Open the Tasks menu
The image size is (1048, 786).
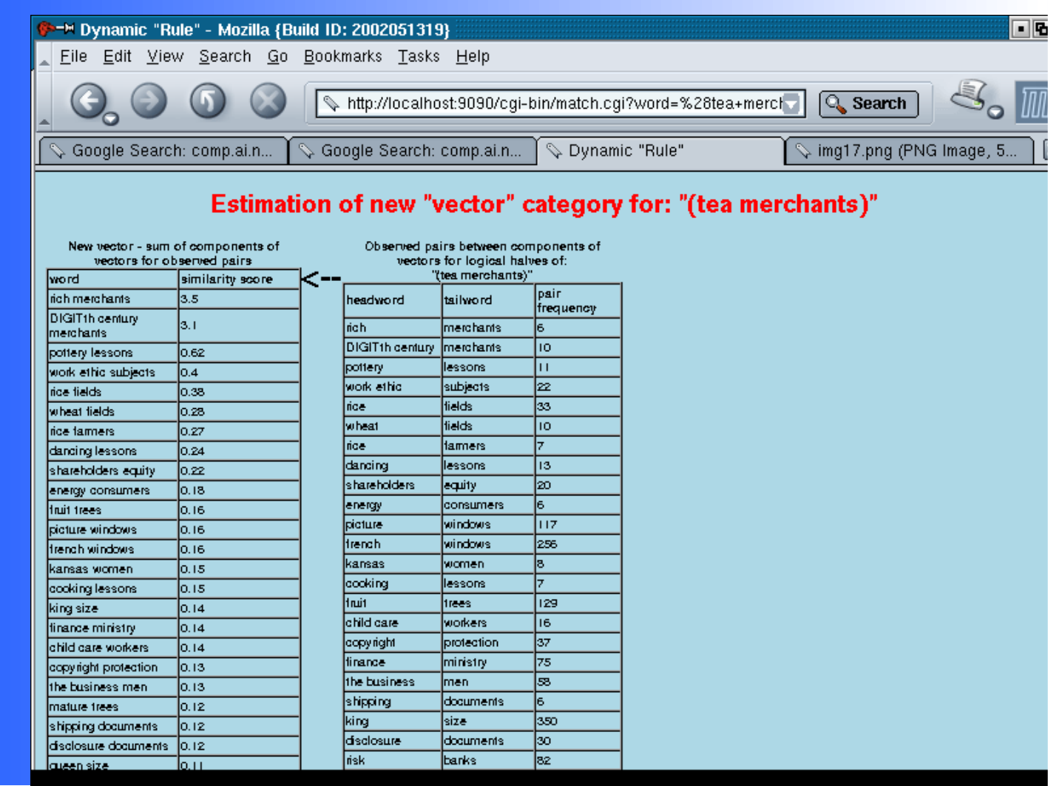coord(418,57)
